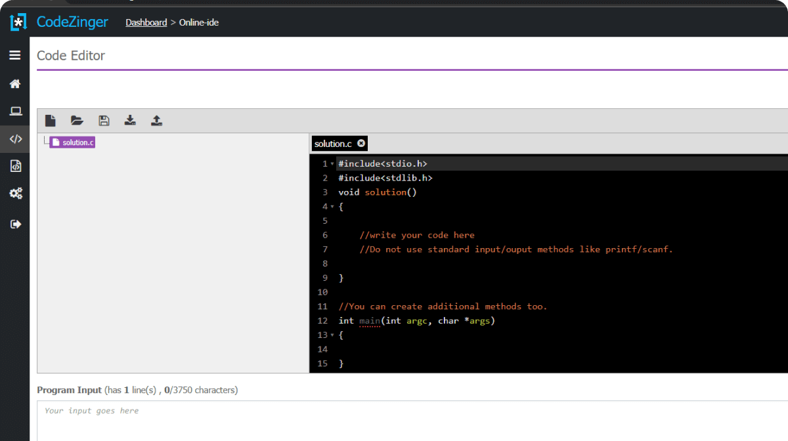Go to Home via sidebar house icon
Image resolution: width=788 pixels, height=441 pixels.
tap(15, 84)
